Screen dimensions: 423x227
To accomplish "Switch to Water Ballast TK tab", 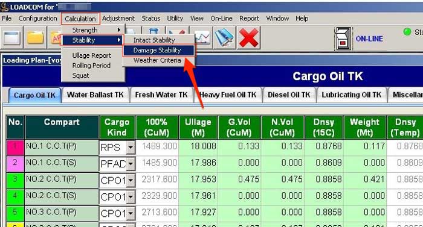I will (x=95, y=95).
